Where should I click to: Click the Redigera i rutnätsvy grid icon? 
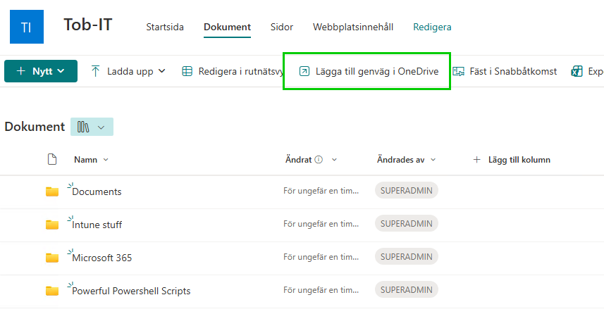[187, 71]
